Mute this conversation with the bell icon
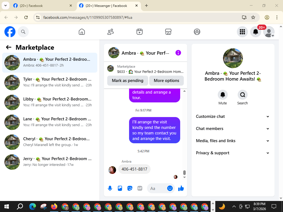Screen dimensions: 283x212 tap(222, 95)
